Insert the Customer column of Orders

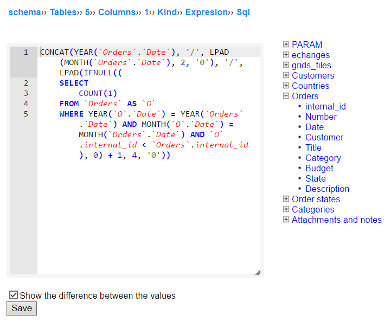pyautogui.click(x=324, y=137)
